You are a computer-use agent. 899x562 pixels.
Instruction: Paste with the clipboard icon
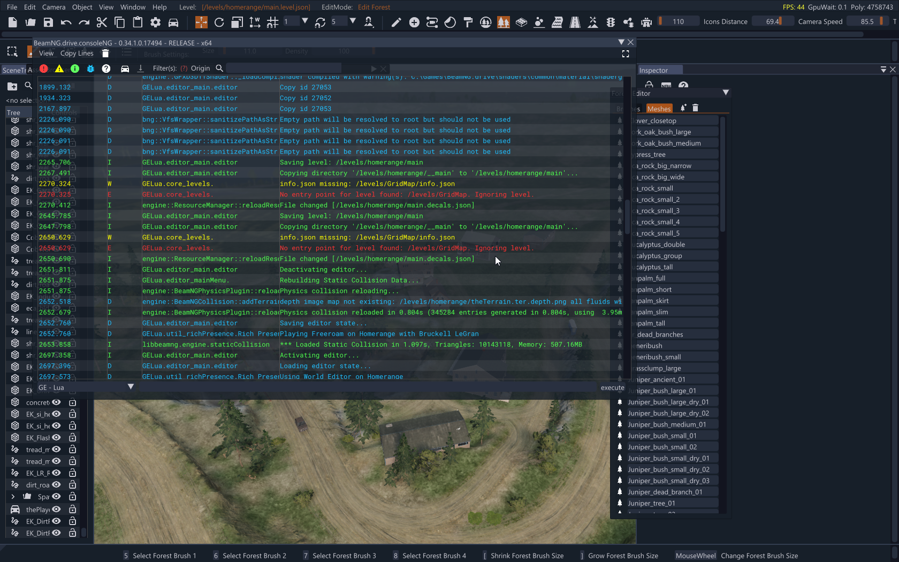pos(138,22)
